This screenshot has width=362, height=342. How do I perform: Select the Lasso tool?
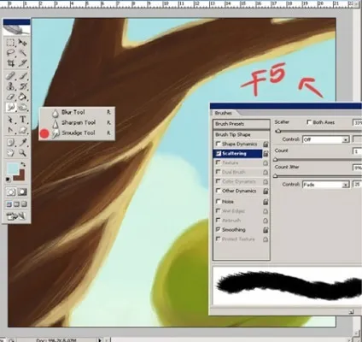(x=10, y=53)
